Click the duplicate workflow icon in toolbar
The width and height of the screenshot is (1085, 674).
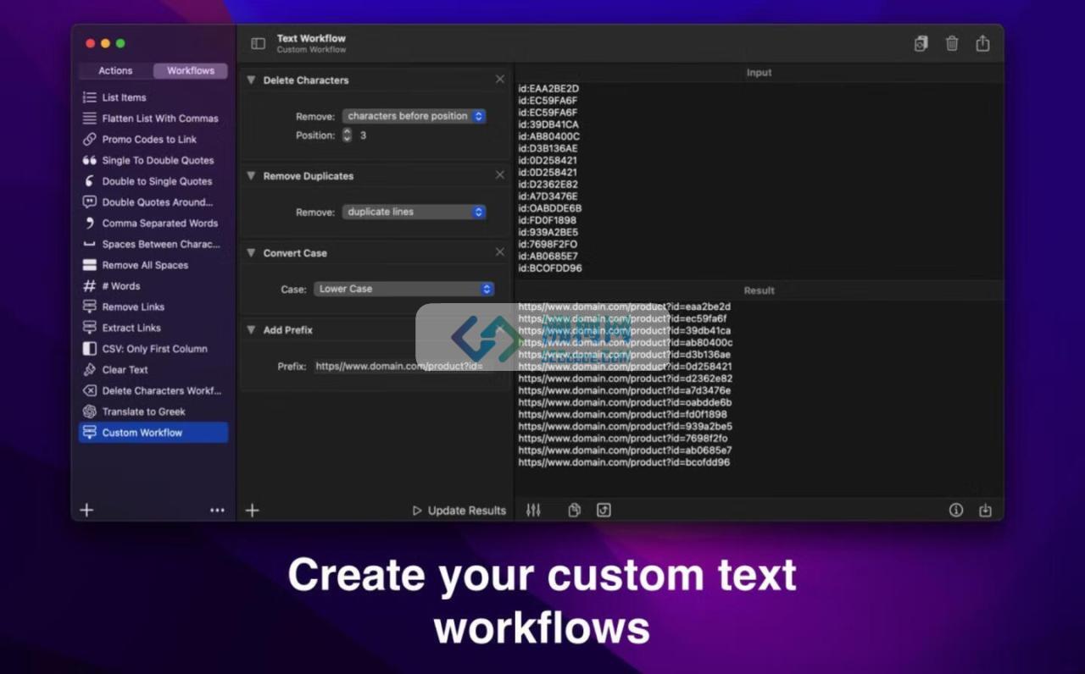click(x=921, y=44)
